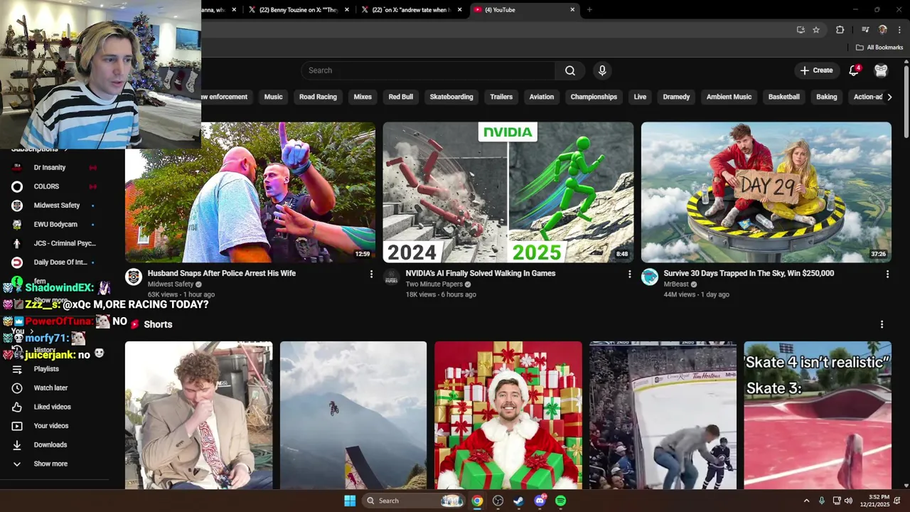This screenshot has width=910, height=512.
Task: Open Survive 30 Days Trapped title link
Action: point(749,273)
